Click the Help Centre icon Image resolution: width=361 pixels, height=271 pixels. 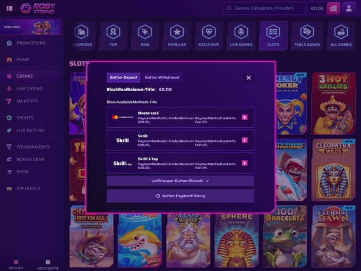pyautogui.click(x=48, y=262)
